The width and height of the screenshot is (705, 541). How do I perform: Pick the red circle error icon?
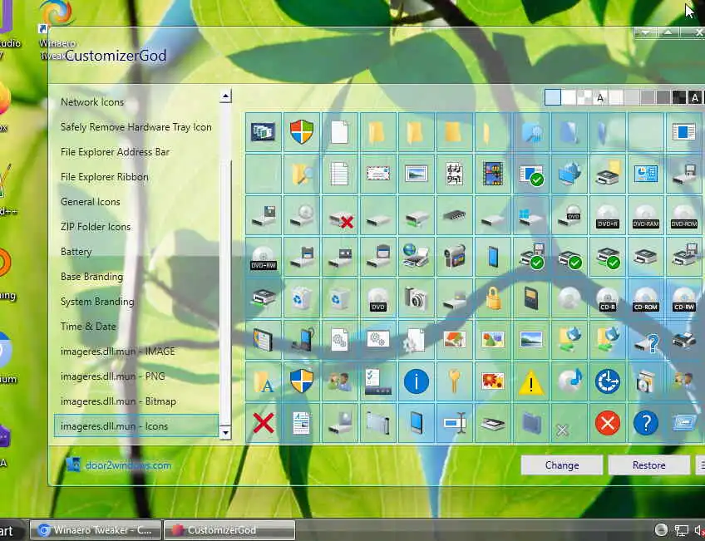pos(608,423)
